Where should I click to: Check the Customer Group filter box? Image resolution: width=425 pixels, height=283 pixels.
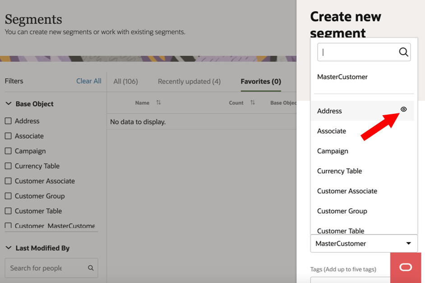coord(8,196)
